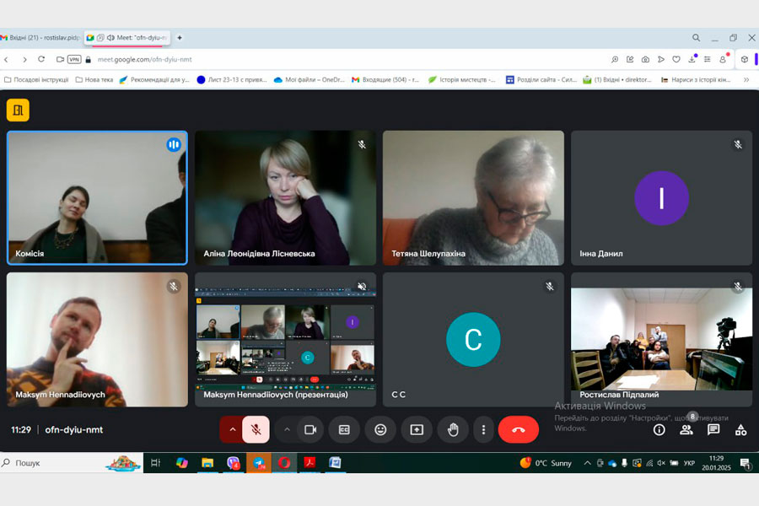
Task: Open the activities shapes icon
Action: [740, 429]
